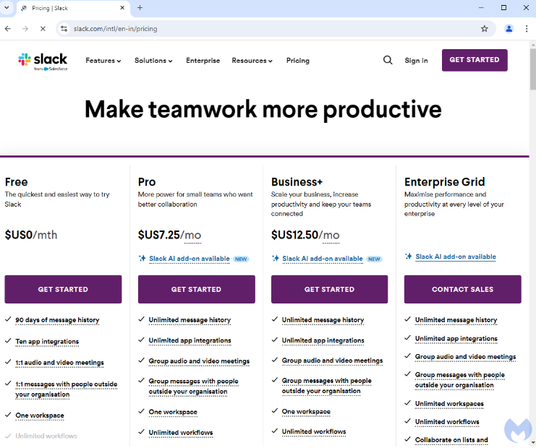Click 'One workspace' in the Free plan

coord(40,415)
